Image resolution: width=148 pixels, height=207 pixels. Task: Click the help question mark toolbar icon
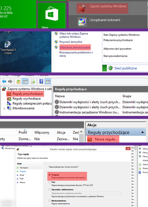(x=41, y=81)
